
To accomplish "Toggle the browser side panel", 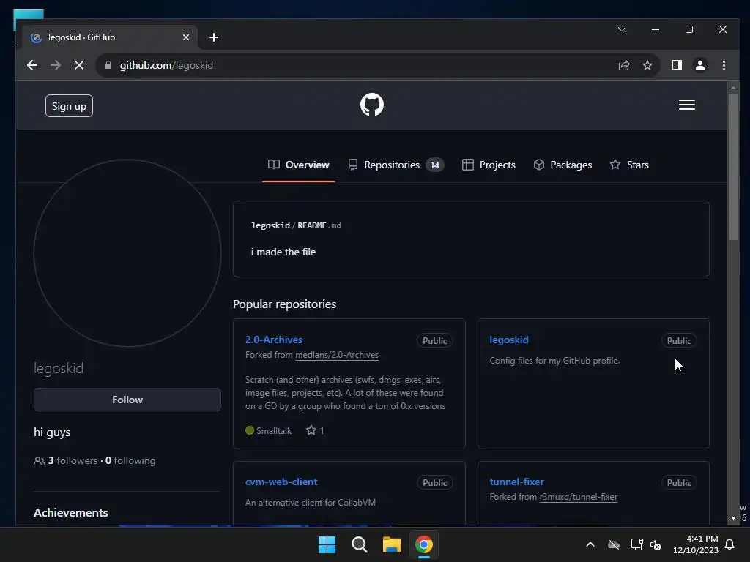I will [676, 65].
